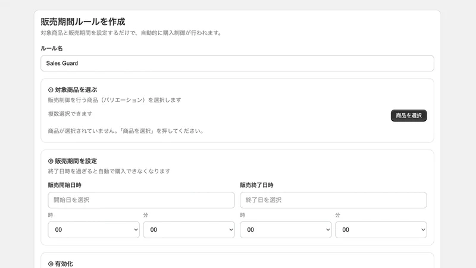Click the 販売終了日時 label
This screenshot has width=476, height=268.
click(x=256, y=185)
